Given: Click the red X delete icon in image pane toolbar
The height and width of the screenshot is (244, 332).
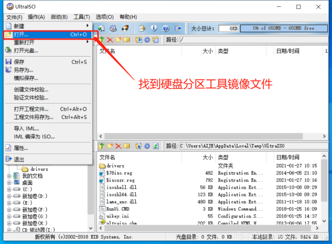Looking at the screenshot, I should click(x=110, y=40).
